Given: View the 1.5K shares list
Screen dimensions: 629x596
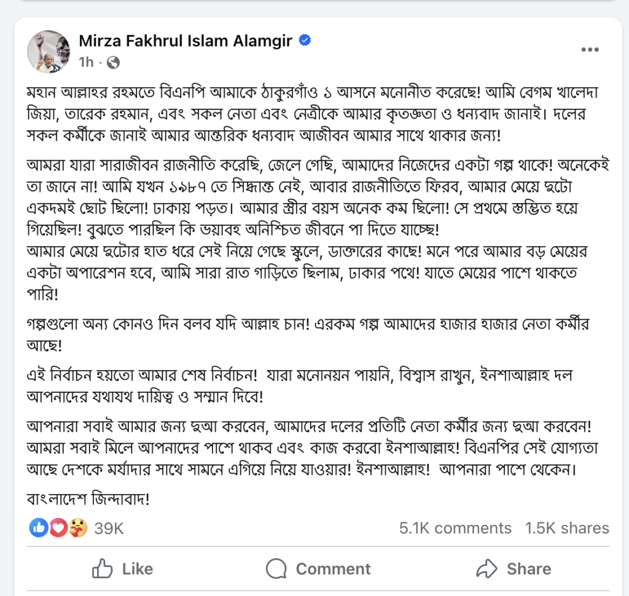Looking at the screenshot, I should [x=567, y=528].
